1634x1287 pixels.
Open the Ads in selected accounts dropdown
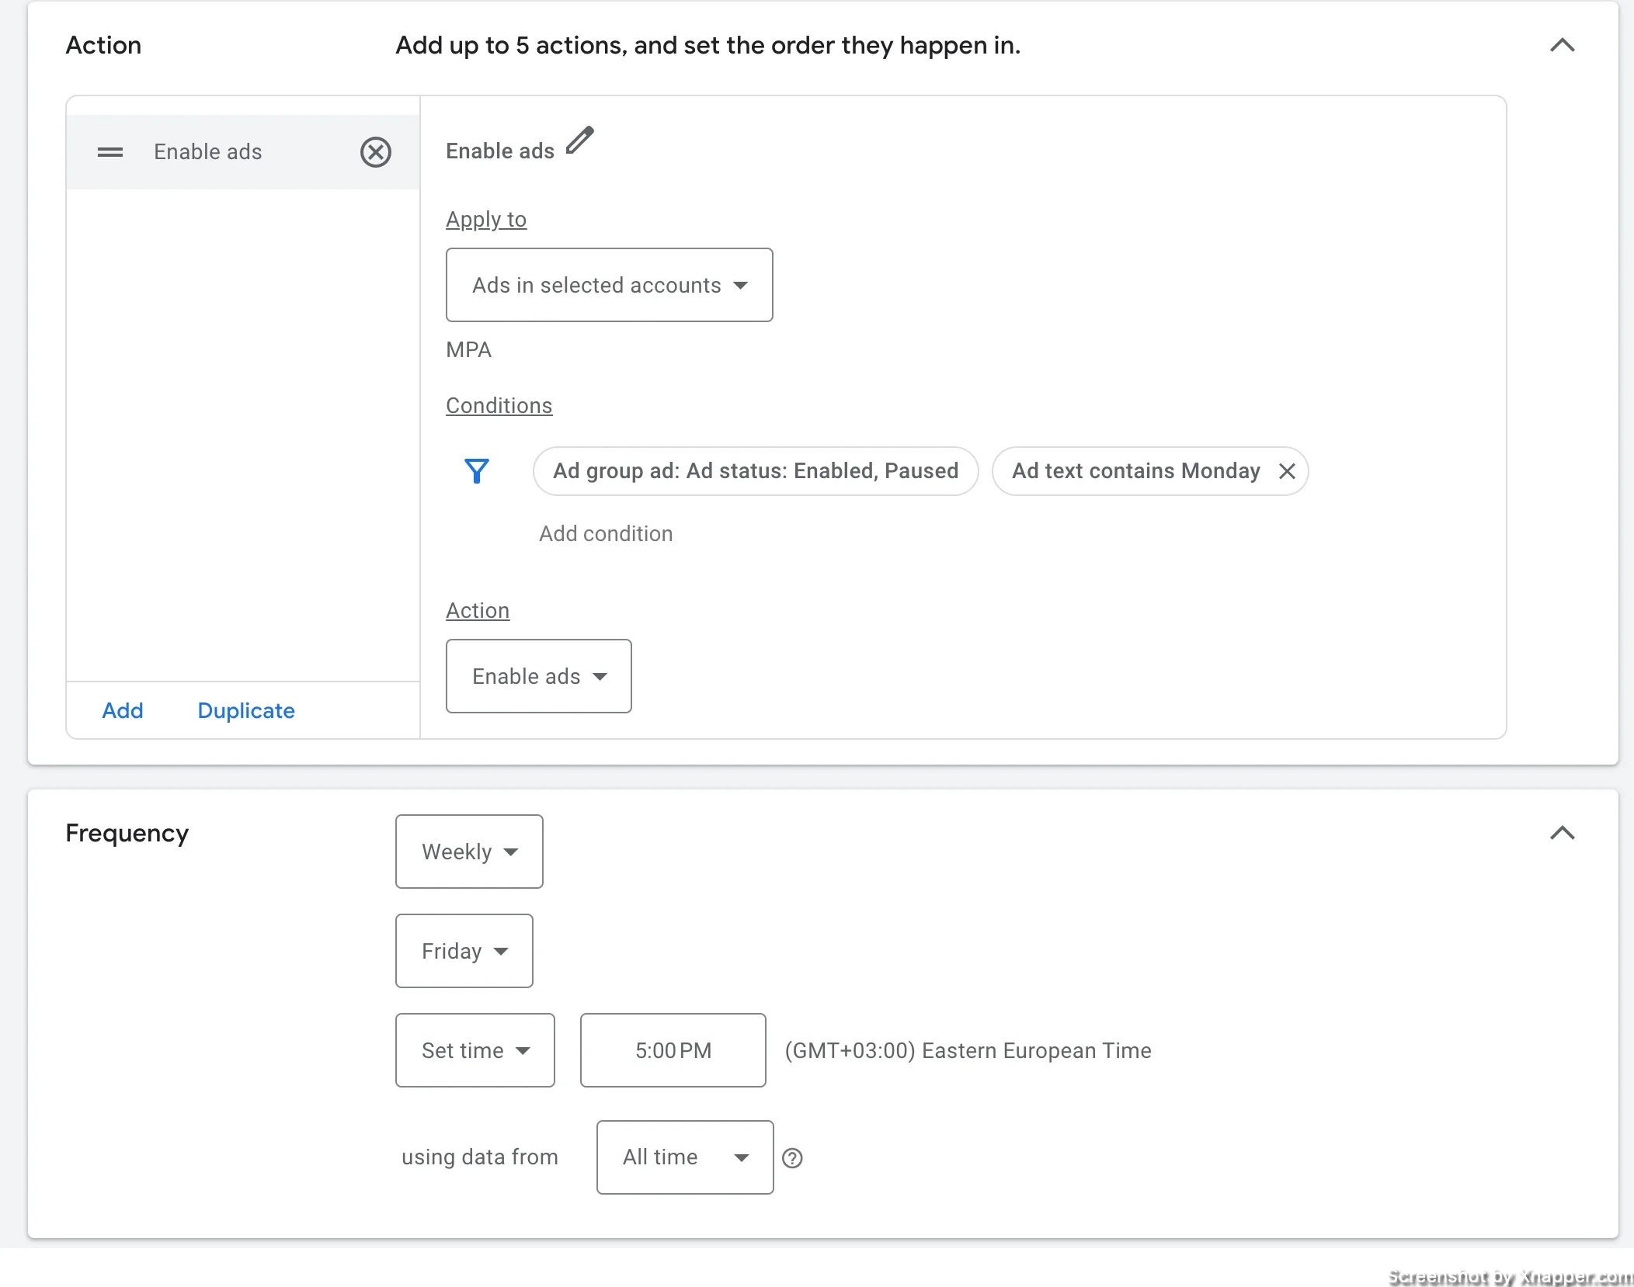[610, 285]
